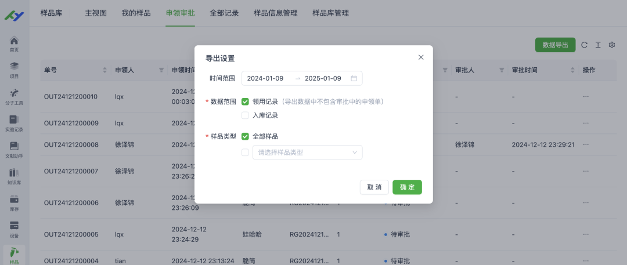
Task: Switch to the 主视图 tab
Action: click(x=96, y=13)
